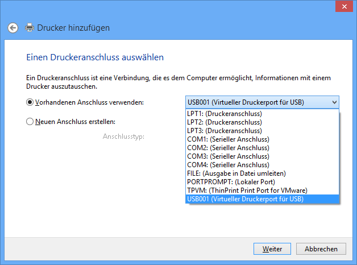This screenshot has height=265, width=357.
Task: Choose LPT2: (Druckeranschluss) port
Action: click(262, 122)
